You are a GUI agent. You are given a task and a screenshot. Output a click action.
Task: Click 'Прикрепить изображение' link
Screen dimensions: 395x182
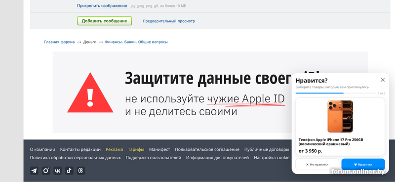(102, 6)
